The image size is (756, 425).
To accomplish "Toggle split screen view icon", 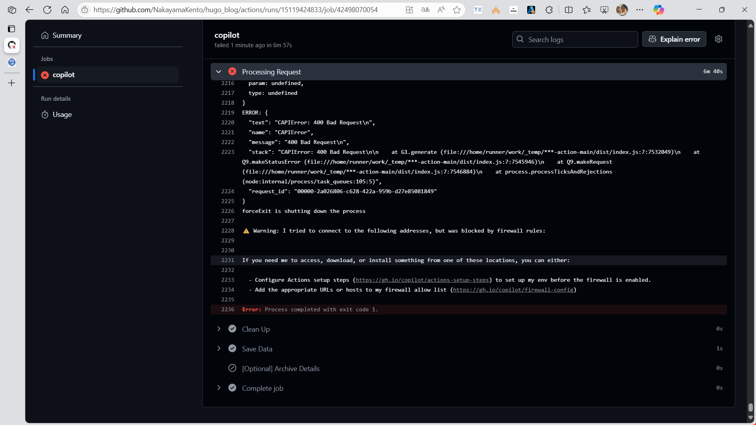I will [569, 10].
